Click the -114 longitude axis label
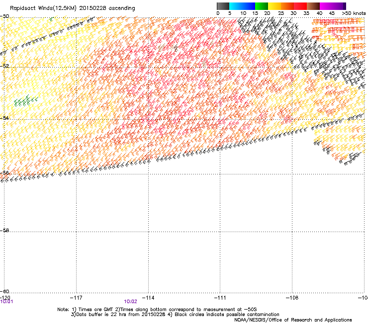368x323 pixels. pos(148,298)
